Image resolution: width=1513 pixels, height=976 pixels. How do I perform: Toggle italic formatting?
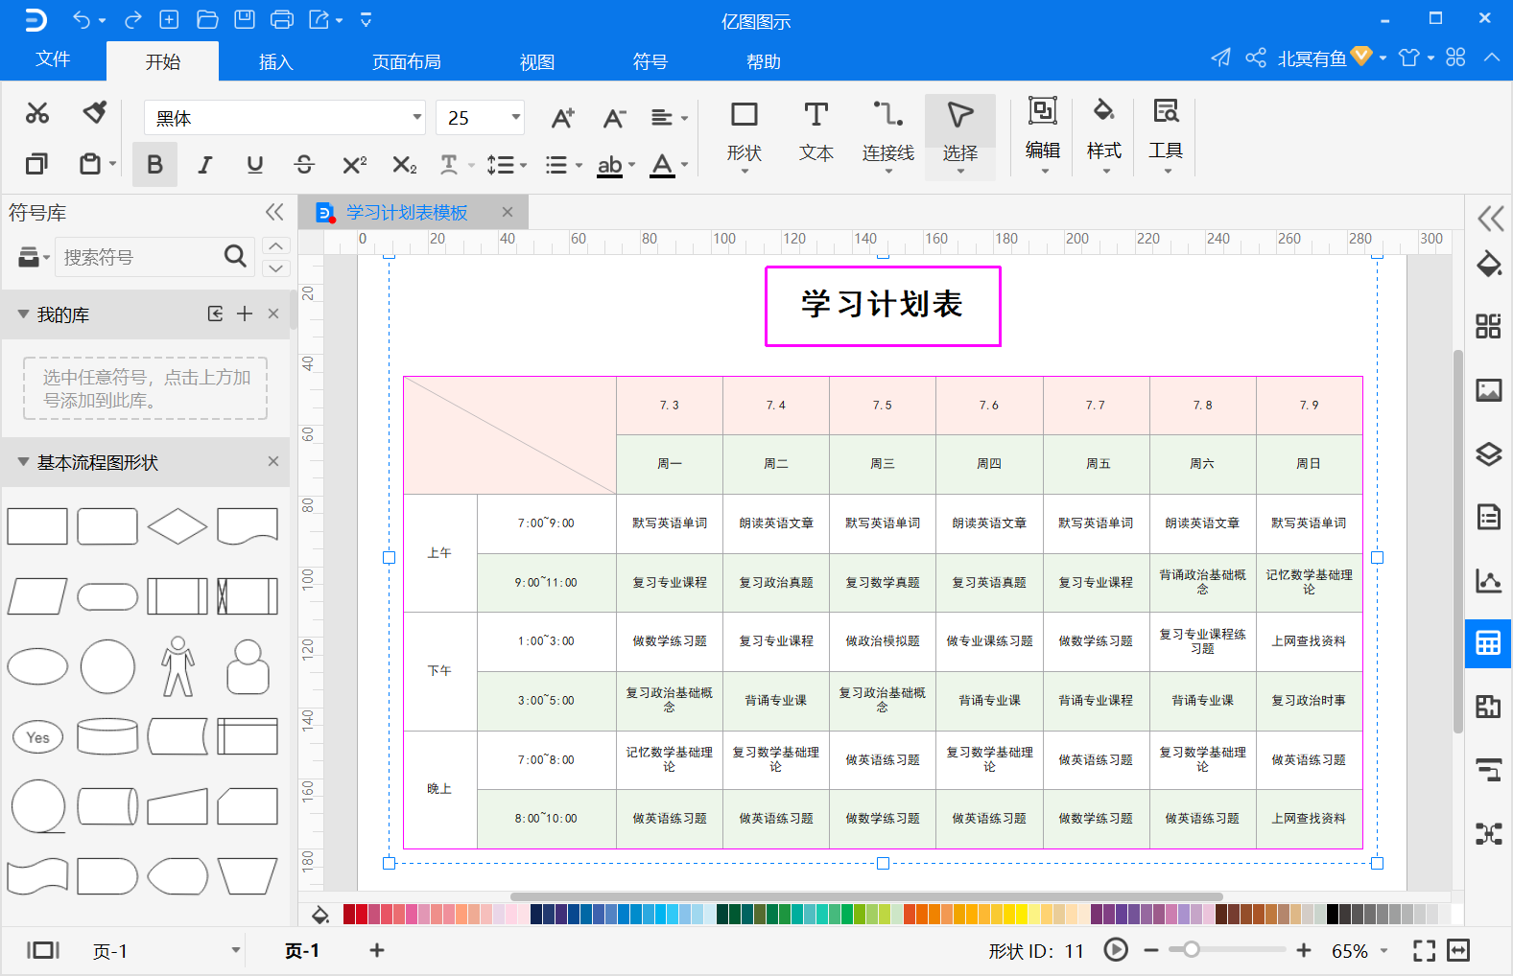pos(204,165)
